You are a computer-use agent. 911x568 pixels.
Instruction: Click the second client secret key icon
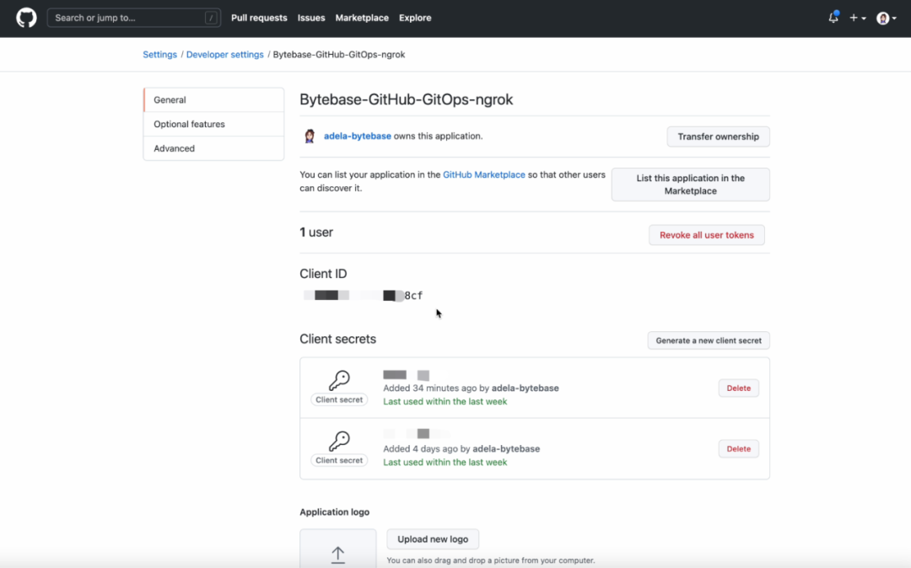coord(339,441)
